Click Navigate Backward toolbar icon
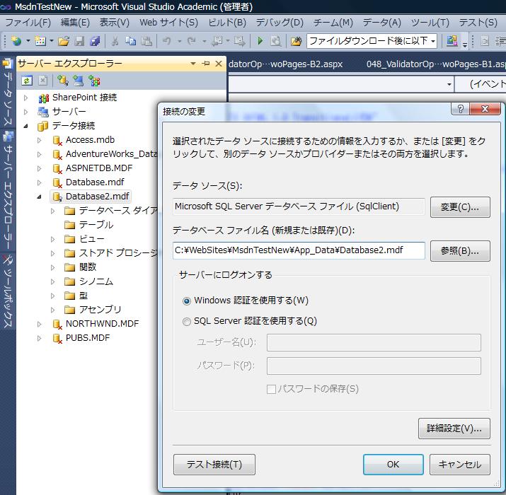506x495 pixels. [x=218, y=41]
